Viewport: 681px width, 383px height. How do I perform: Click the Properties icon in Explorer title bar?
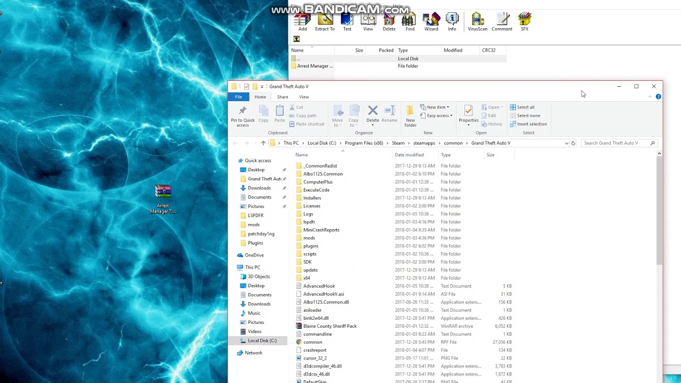point(246,87)
